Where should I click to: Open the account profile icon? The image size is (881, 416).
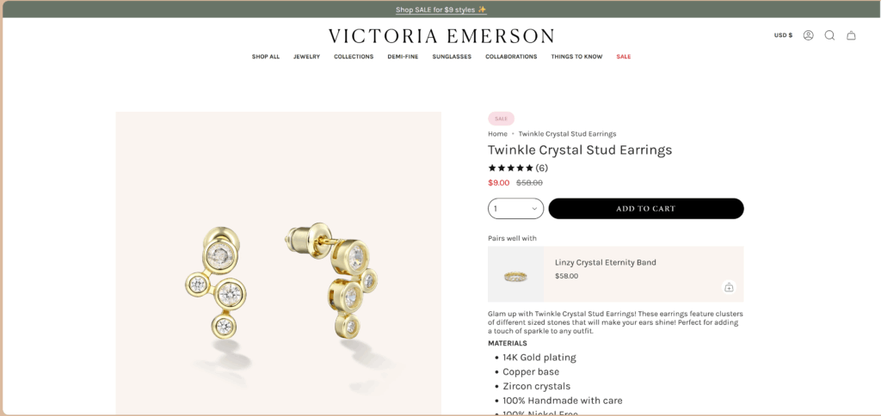[x=808, y=35]
